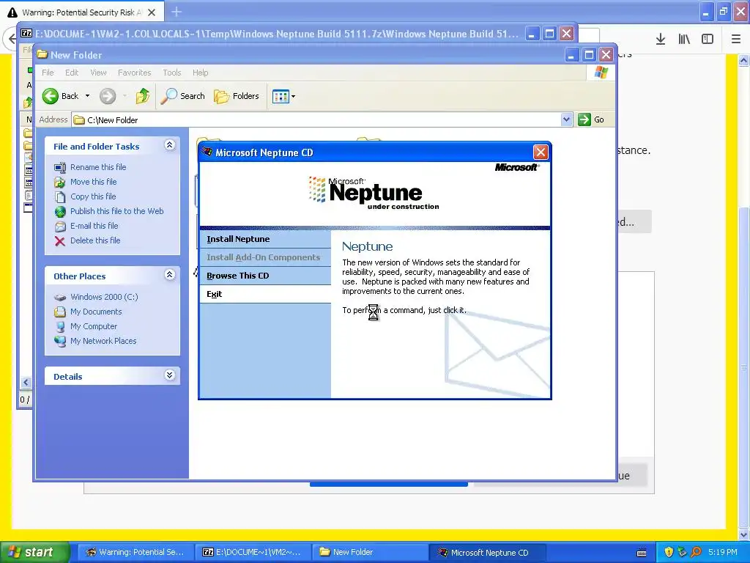The width and height of the screenshot is (750, 563).
Task: Switch to Microsoft Neptune CD taskbar button
Action: (x=487, y=552)
